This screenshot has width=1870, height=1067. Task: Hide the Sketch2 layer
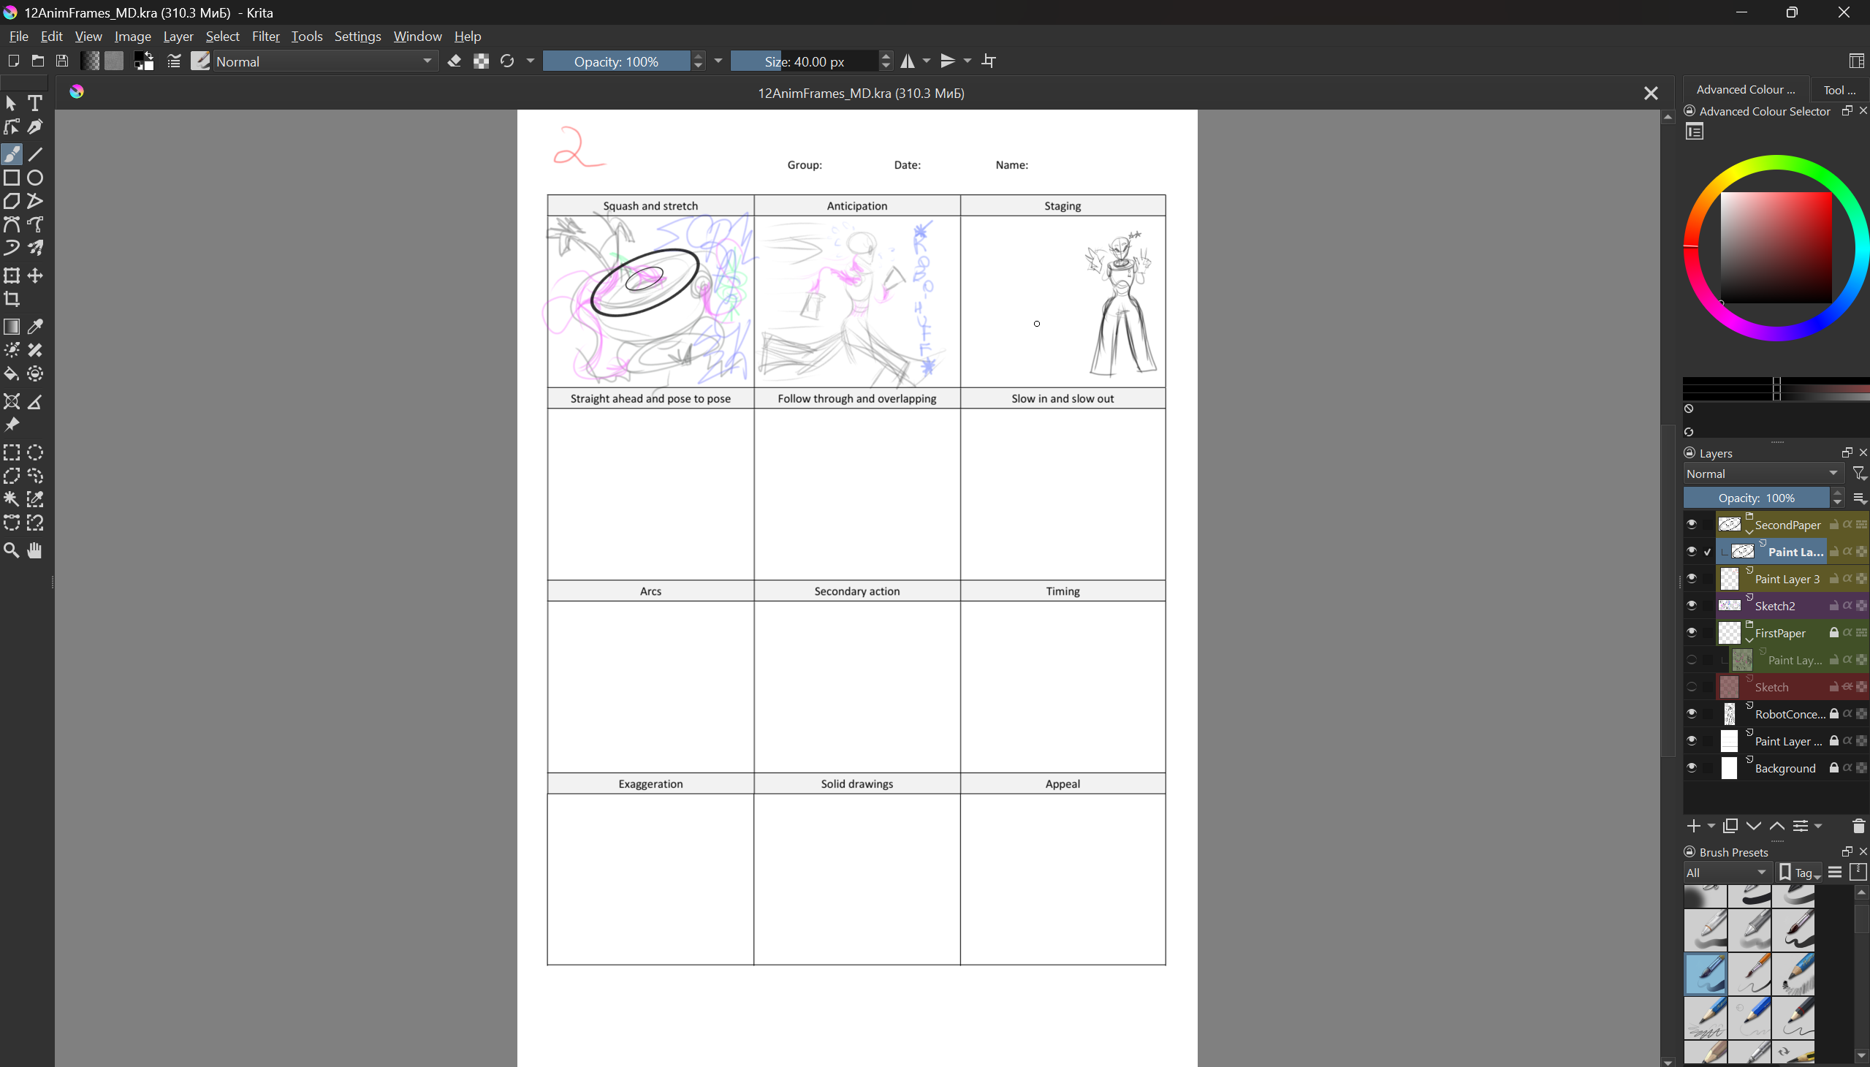coord(1691,605)
